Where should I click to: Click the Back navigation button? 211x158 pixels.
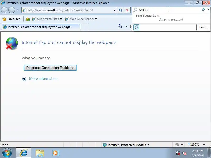pos(4,10)
